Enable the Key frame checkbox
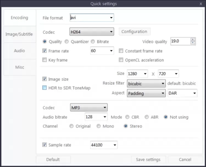Viewport: 206px width, 167px height. point(44,60)
